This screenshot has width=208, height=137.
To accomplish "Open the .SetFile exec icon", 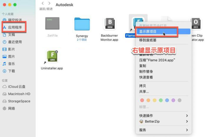I will pos(52,24).
